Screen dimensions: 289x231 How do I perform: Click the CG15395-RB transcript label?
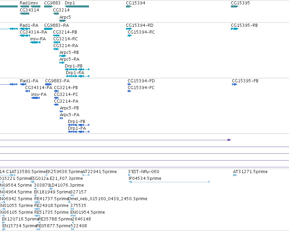[x=244, y=25]
